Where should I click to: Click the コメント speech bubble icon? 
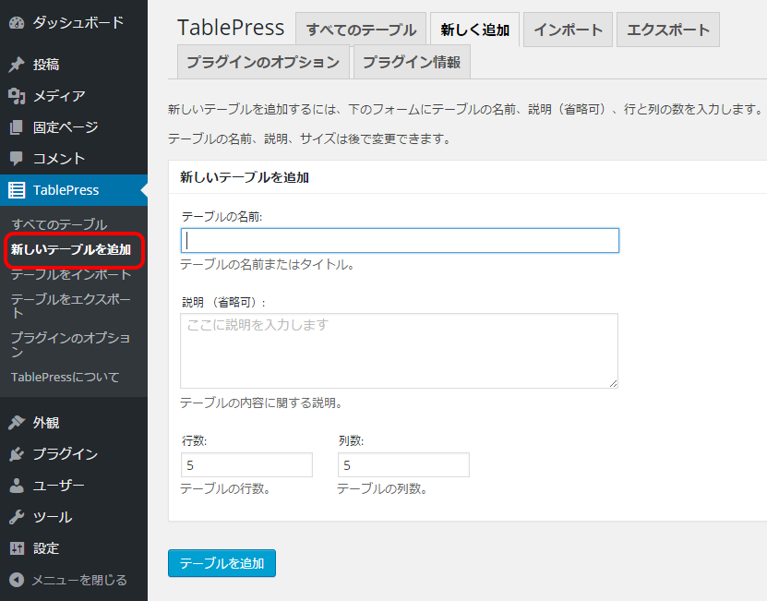coord(17,159)
